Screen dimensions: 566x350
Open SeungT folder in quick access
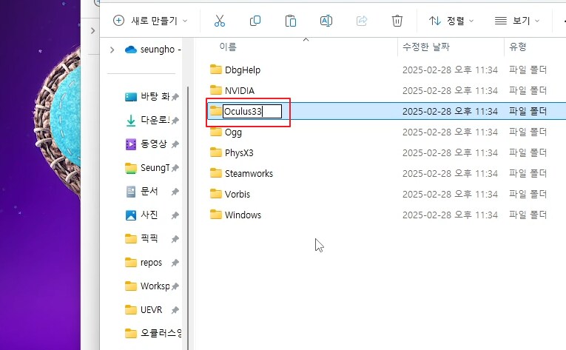[147, 167]
